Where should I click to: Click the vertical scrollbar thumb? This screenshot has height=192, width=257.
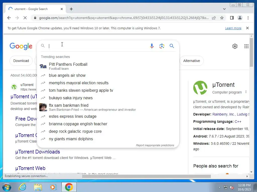[x=251, y=52]
